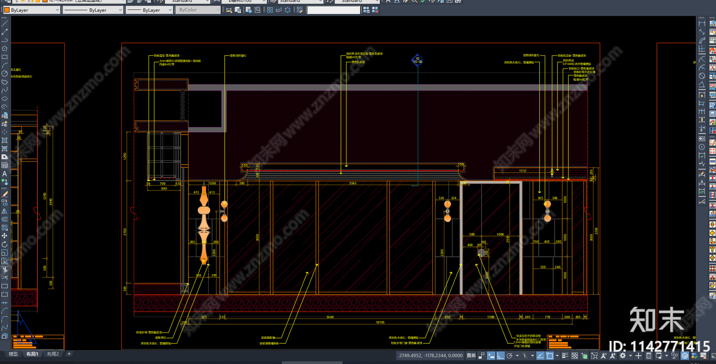This screenshot has width=716, height=364.
Task: Select the Multiline Text tool
Action: click(x=4, y=174)
